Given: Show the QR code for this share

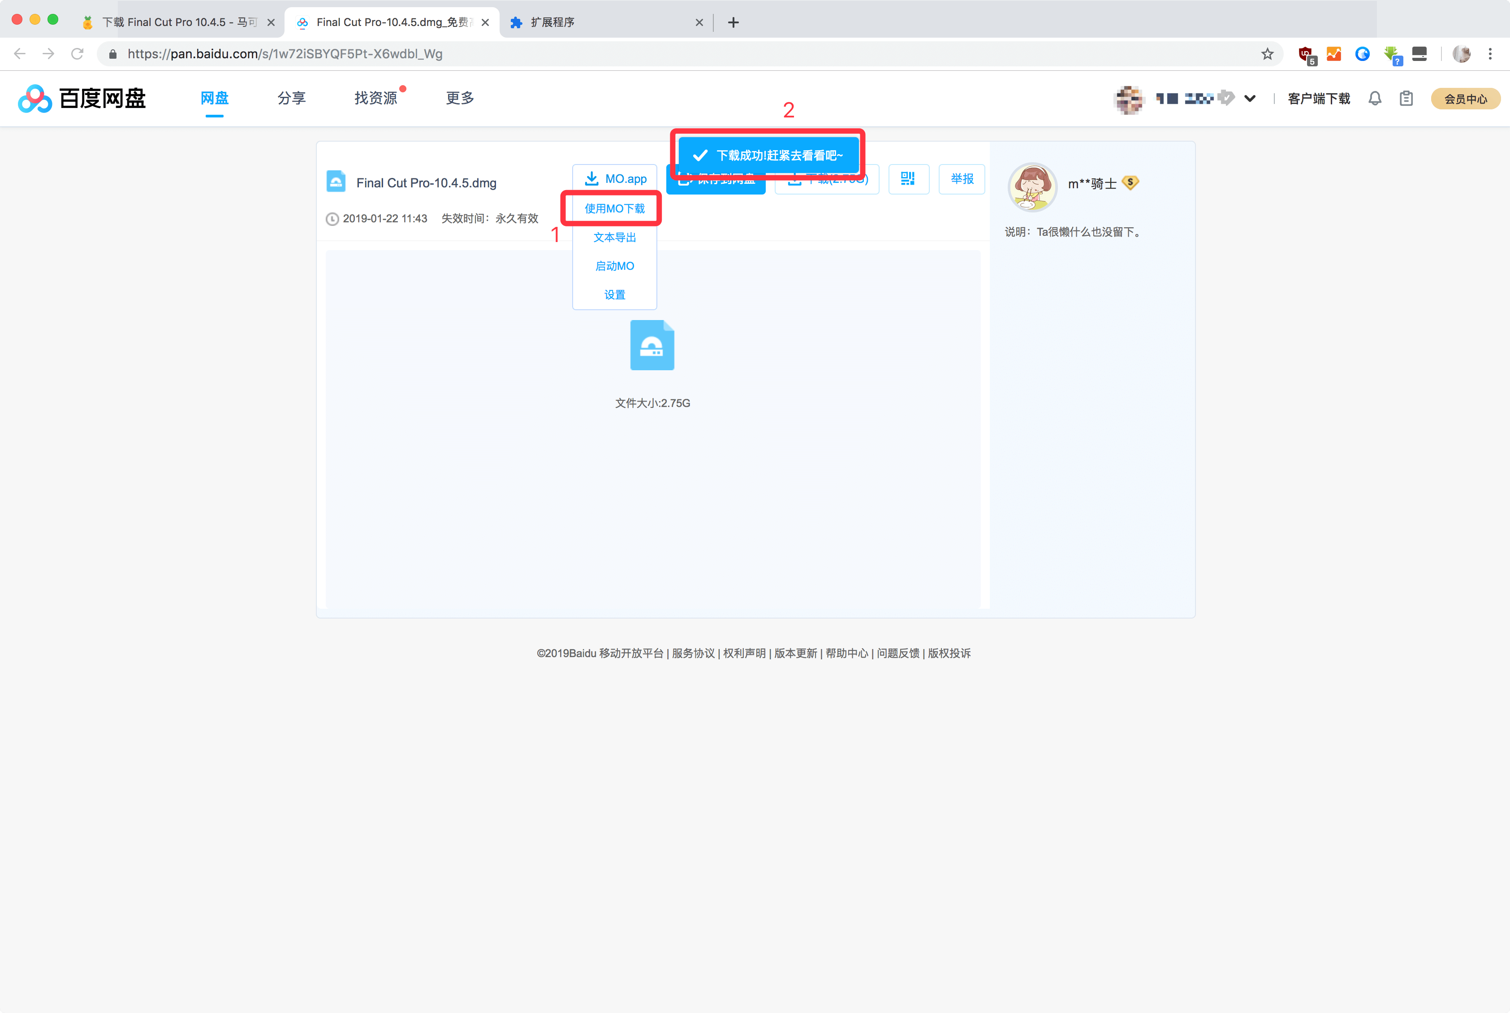Looking at the screenshot, I should pyautogui.click(x=908, y=179).
